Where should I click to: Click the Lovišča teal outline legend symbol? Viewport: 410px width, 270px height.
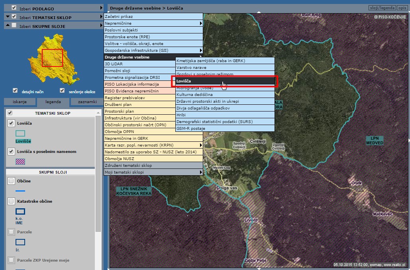click(x=20, y=133)
